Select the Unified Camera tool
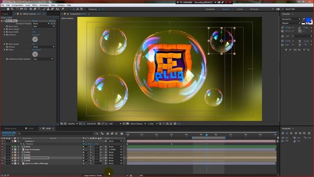Viewport: 314px width, 177px height. (x=21, y=9)
